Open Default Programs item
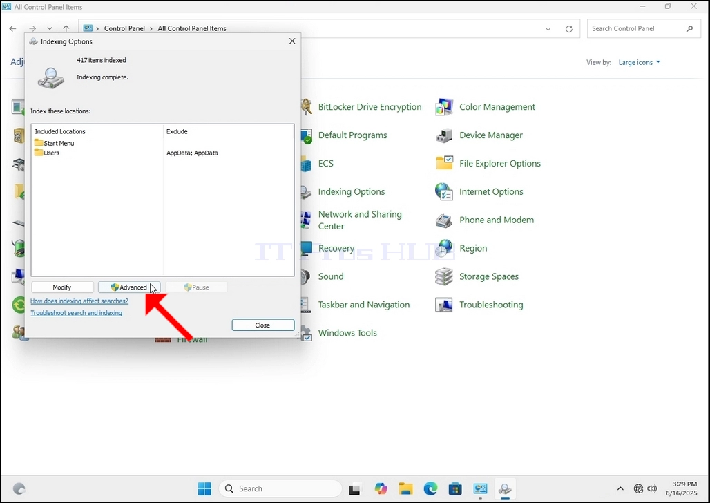The height and width of the screenshot is (503, 710). pyautogui.click(x=352, y=135)
